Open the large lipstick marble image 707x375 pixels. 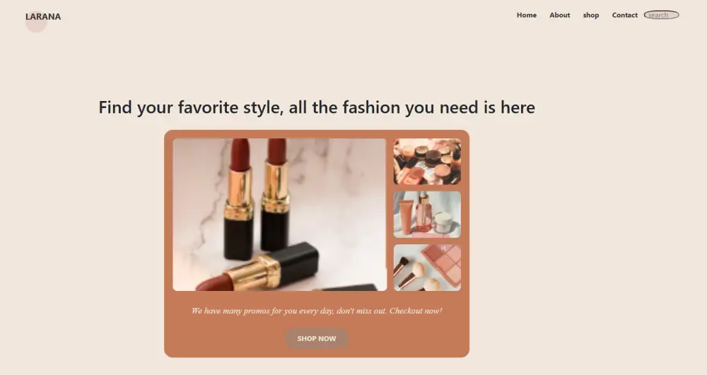pyautogui.click(x=279, y=214)
